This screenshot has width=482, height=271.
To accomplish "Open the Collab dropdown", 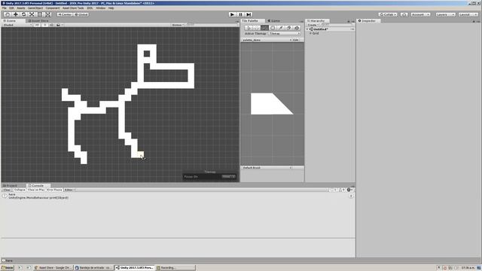I will click(388, 14).
